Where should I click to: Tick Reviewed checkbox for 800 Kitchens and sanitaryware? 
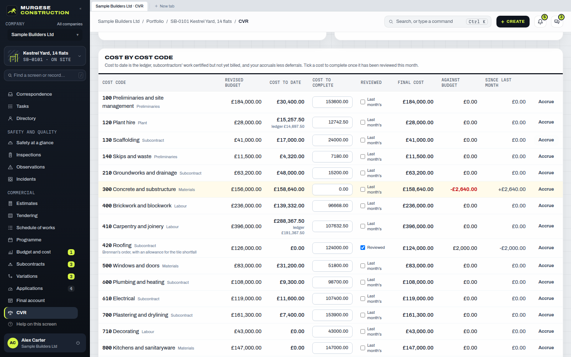(363, 348)
